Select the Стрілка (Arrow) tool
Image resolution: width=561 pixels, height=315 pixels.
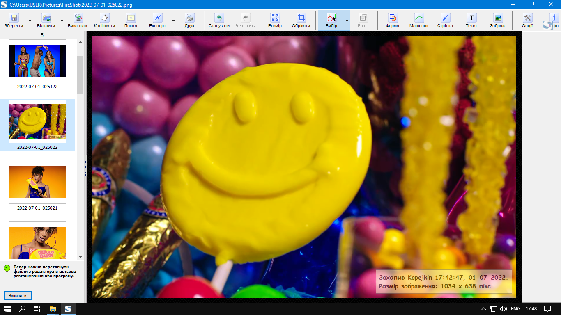coord(445,20)
